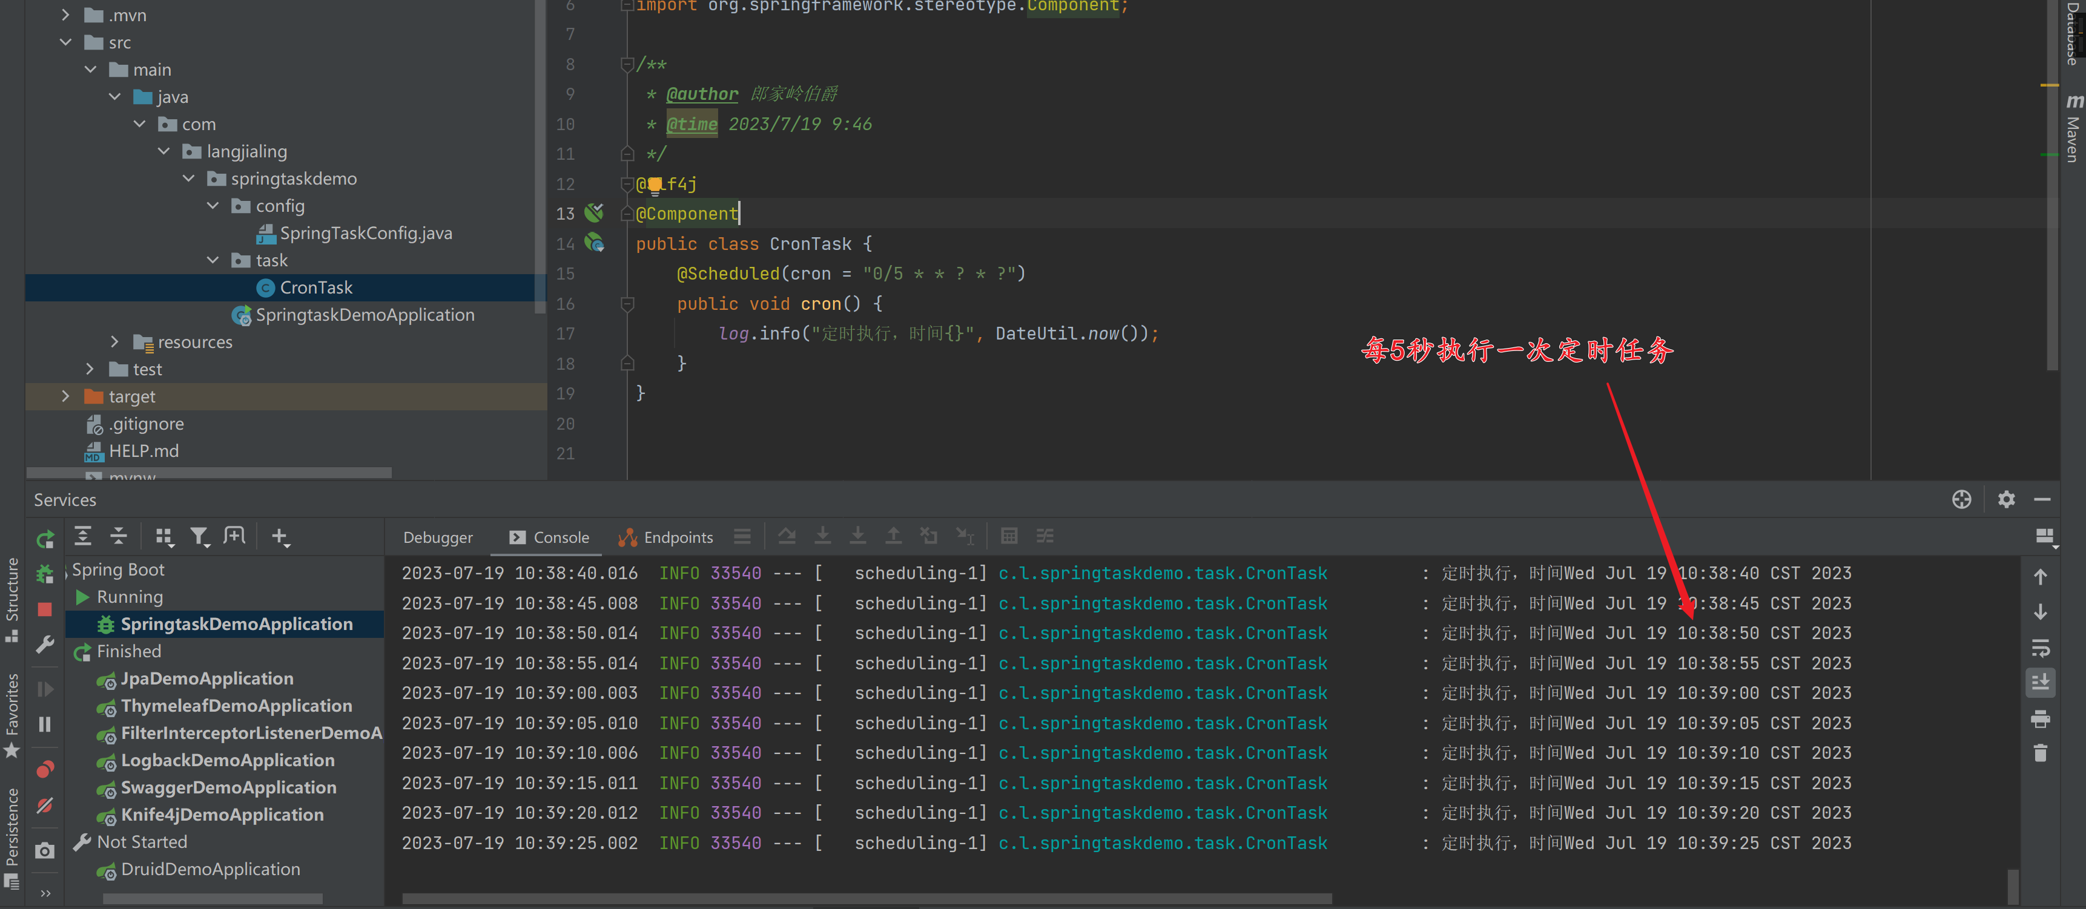The width and height of the screenshot is (2086, 909).
Task: Open the Group By dropdown in Services
Action: click(x=164, y=537)
